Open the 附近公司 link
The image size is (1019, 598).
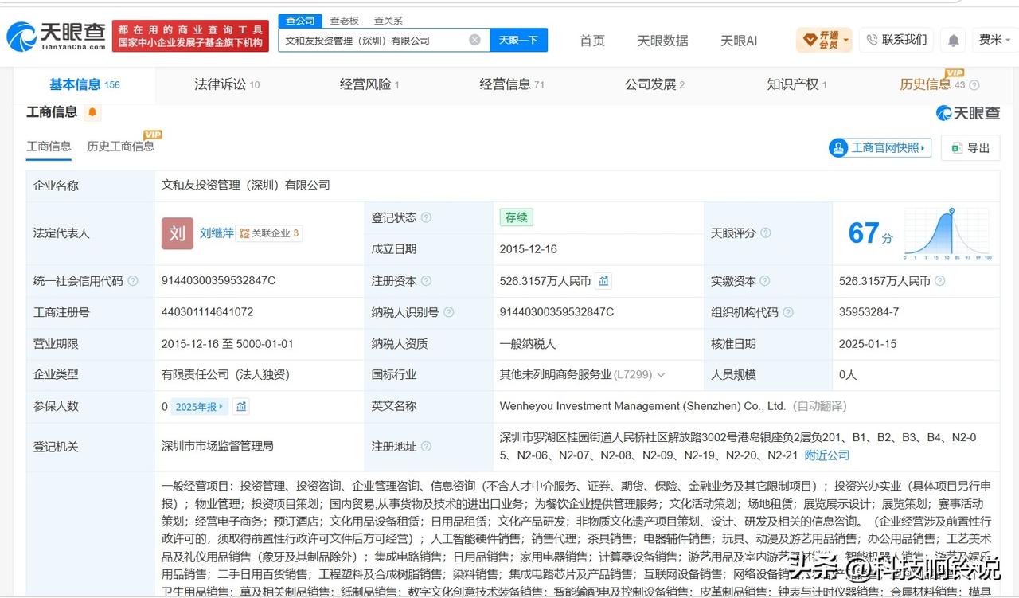pyautogui.click(x=826, y=455)
